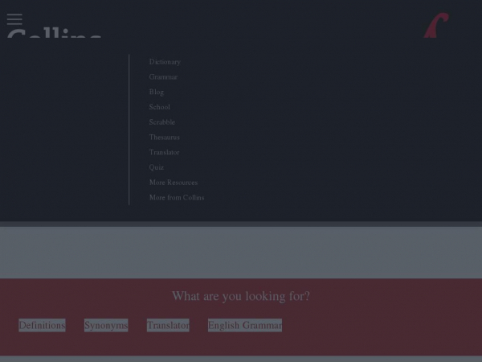The height and width of the screenshot is (362, 482).
Task: Open the School menu item
Action: click(159, 107)
